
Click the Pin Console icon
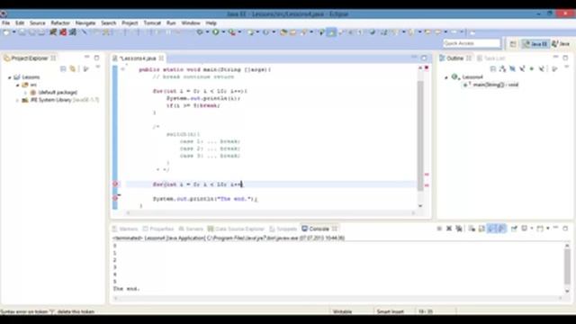[514, 229]
